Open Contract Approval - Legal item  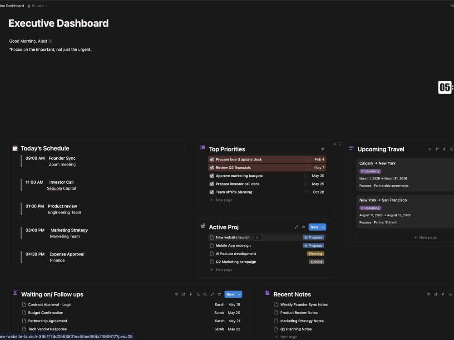click(50, 305)
